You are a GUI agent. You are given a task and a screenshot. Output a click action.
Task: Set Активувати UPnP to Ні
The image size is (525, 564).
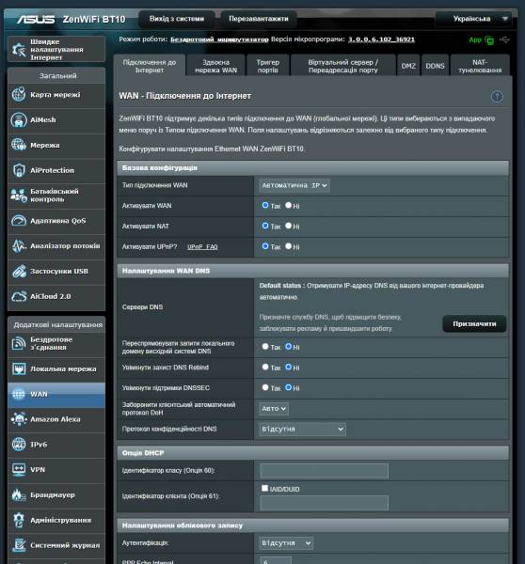[289, 246]
